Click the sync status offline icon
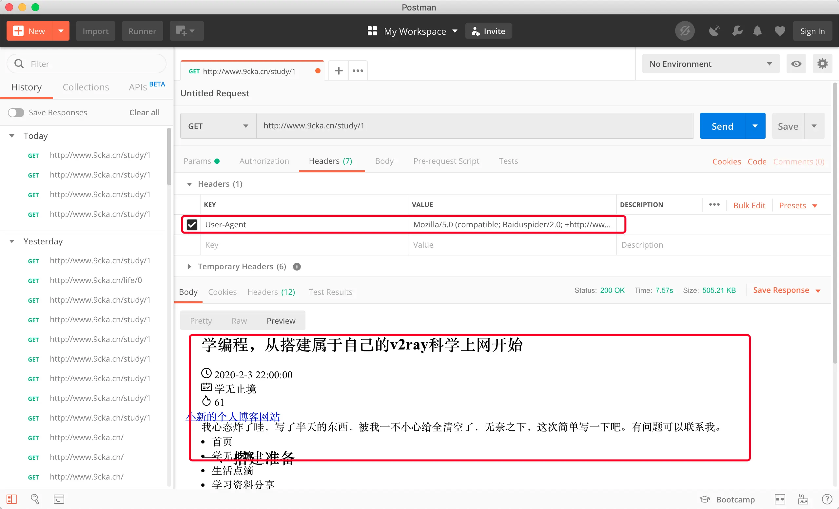839x509 pixels. 685,31
